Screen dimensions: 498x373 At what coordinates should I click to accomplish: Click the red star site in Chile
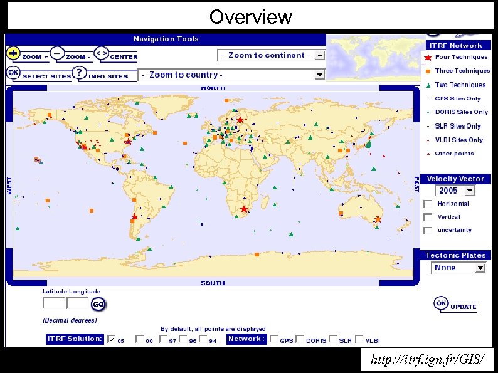coord(134,217)
